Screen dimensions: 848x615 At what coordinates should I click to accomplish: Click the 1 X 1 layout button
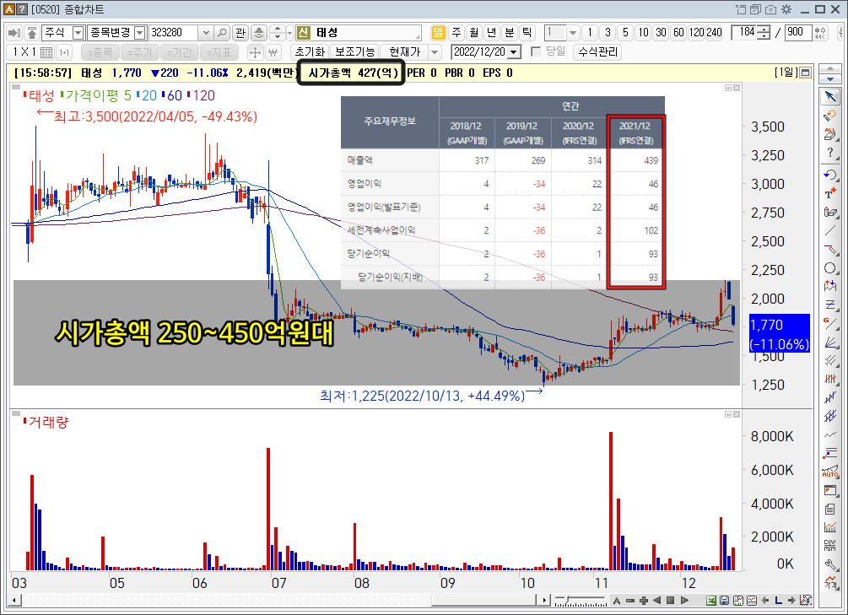coord(32,52)
